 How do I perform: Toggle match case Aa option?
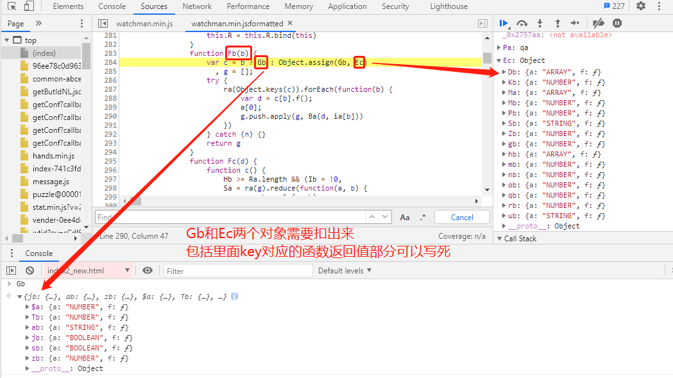pyautogui.click(x=405, y=218)
